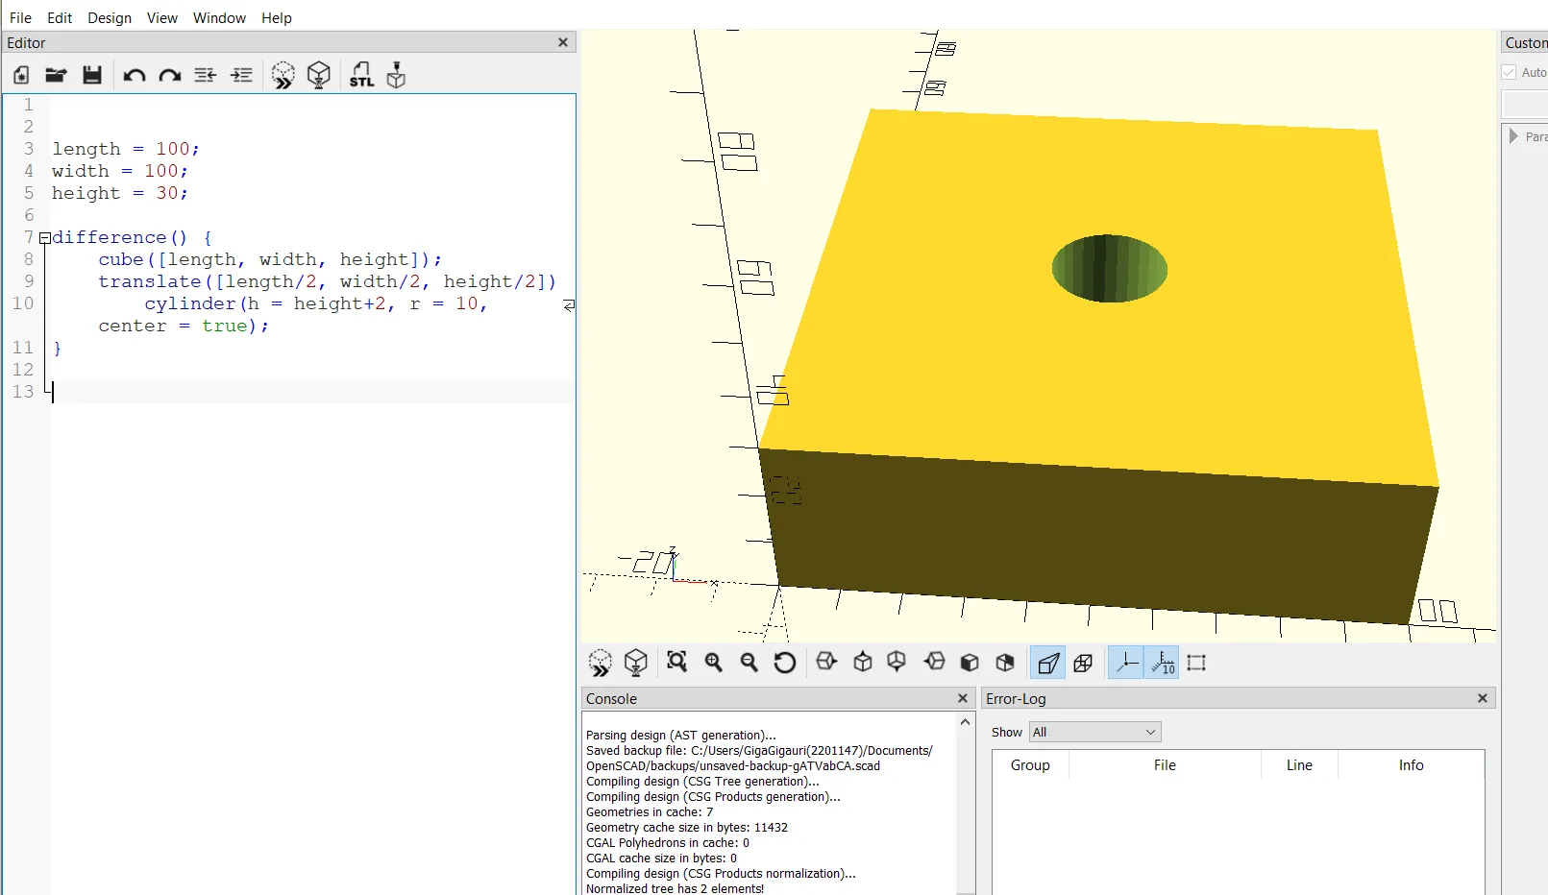Open the Help menu
The height and width of the screenshot is (895, 1548).
pyautogui.click(x=277, y=17)
